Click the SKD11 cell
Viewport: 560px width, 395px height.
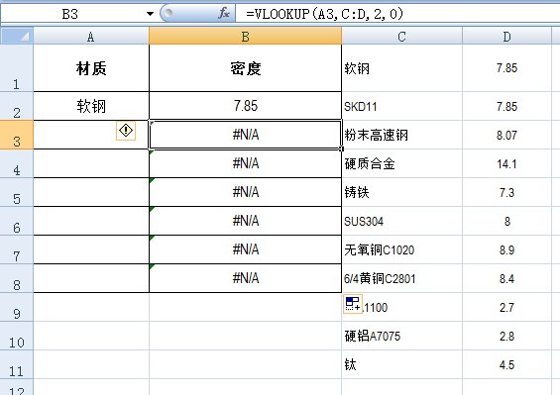coord(401,106)
